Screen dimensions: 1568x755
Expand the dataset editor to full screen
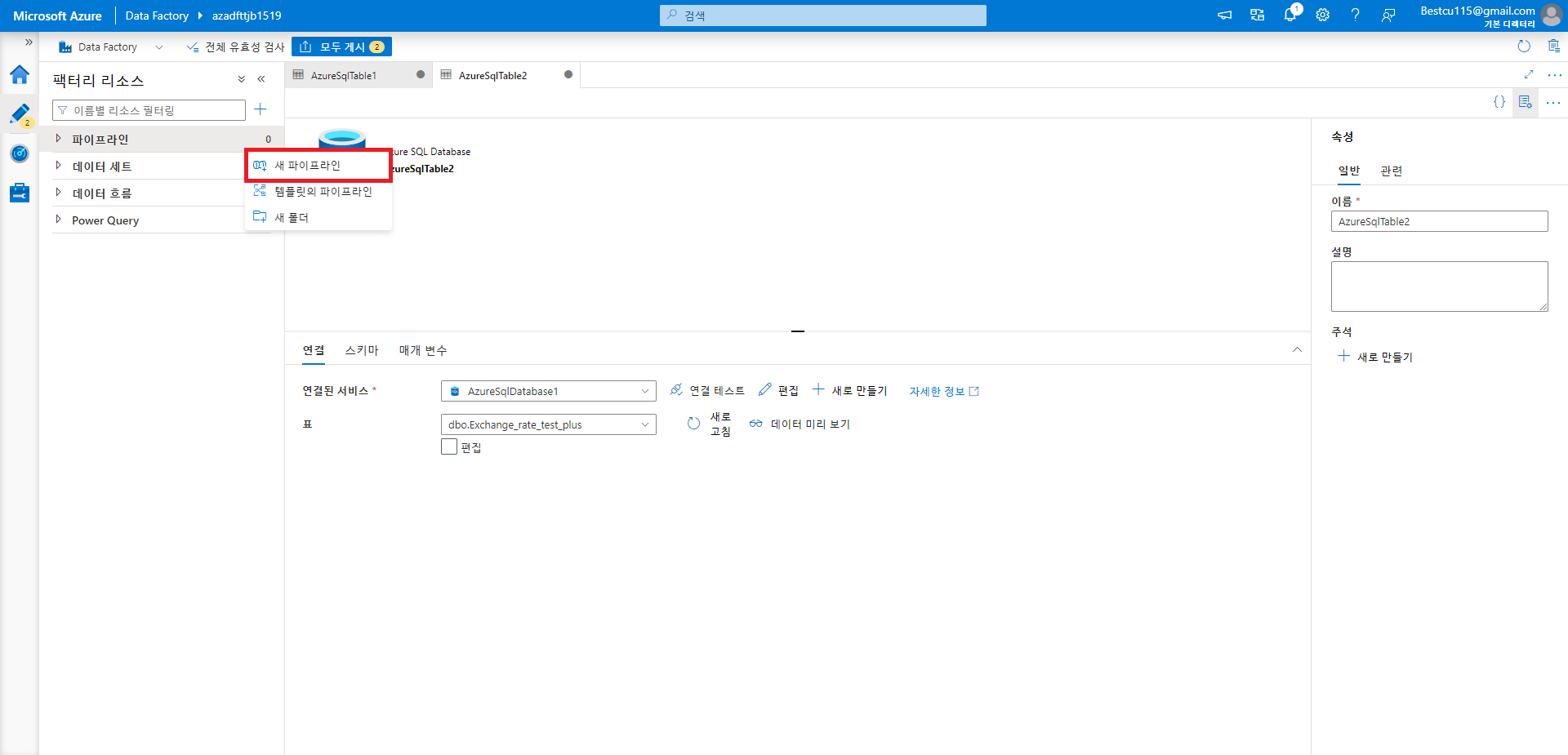coord(1529,74)
